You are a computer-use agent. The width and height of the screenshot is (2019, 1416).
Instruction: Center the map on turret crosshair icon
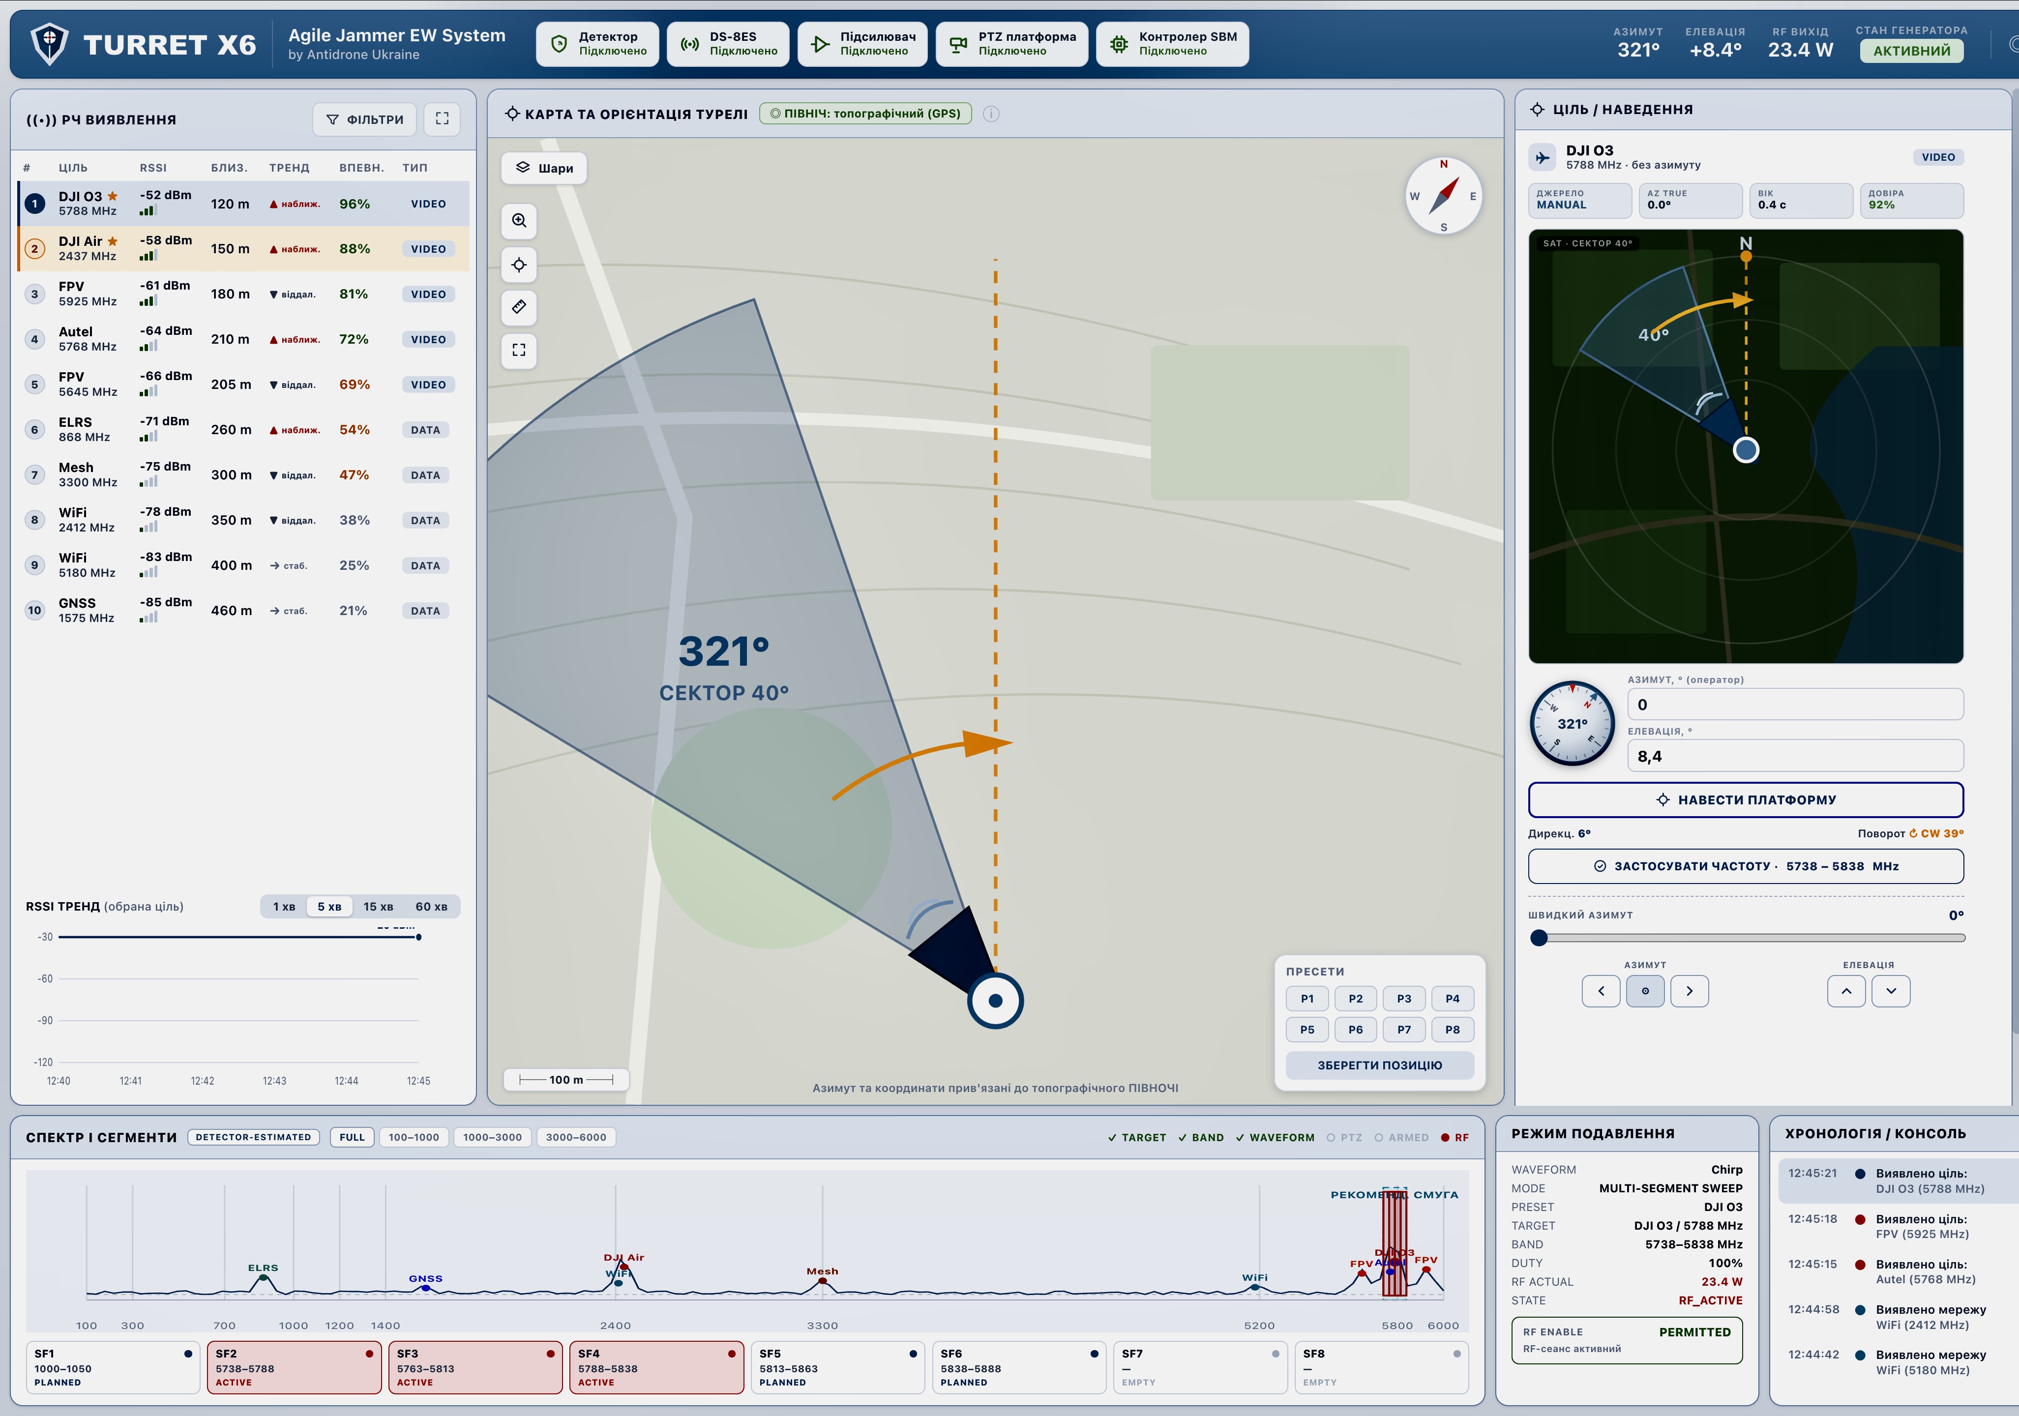point(519,265)
